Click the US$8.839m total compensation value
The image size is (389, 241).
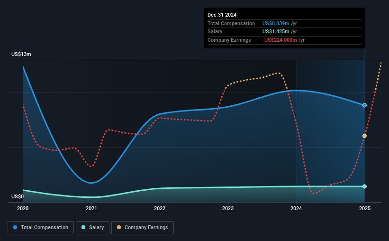point(276,23)
